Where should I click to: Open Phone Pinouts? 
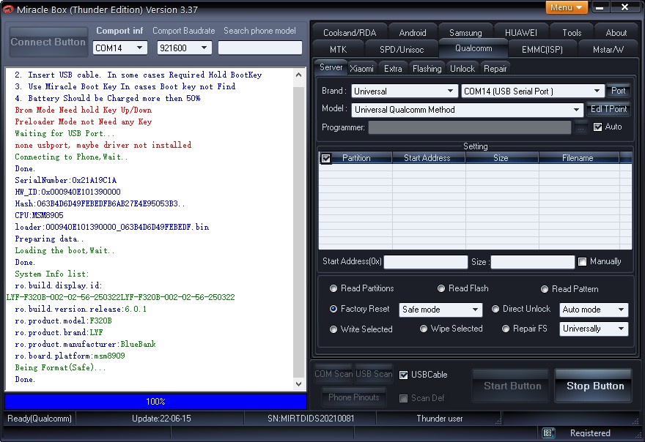point(354,397)
